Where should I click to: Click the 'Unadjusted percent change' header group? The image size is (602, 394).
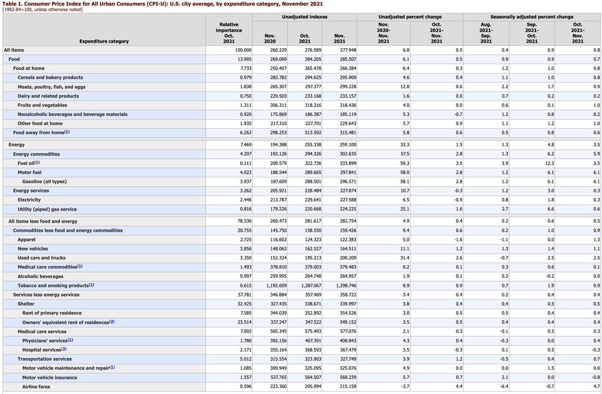click(x=410, y=17)
